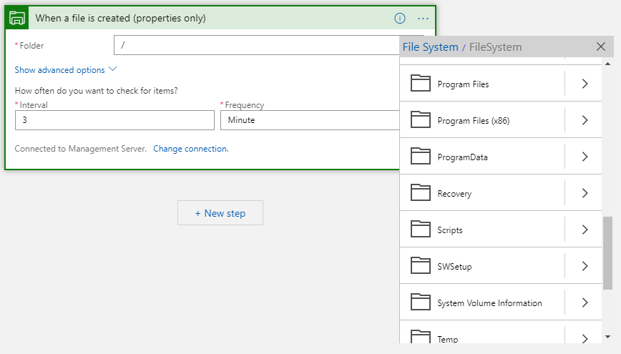Add a New step
The height and width of the screenshot is (354, 621).
[220, 213]
